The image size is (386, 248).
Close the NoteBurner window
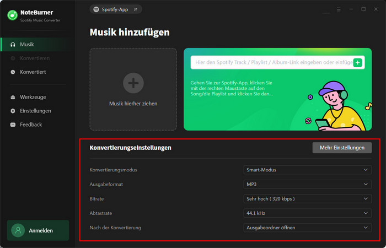coord(376,9)
